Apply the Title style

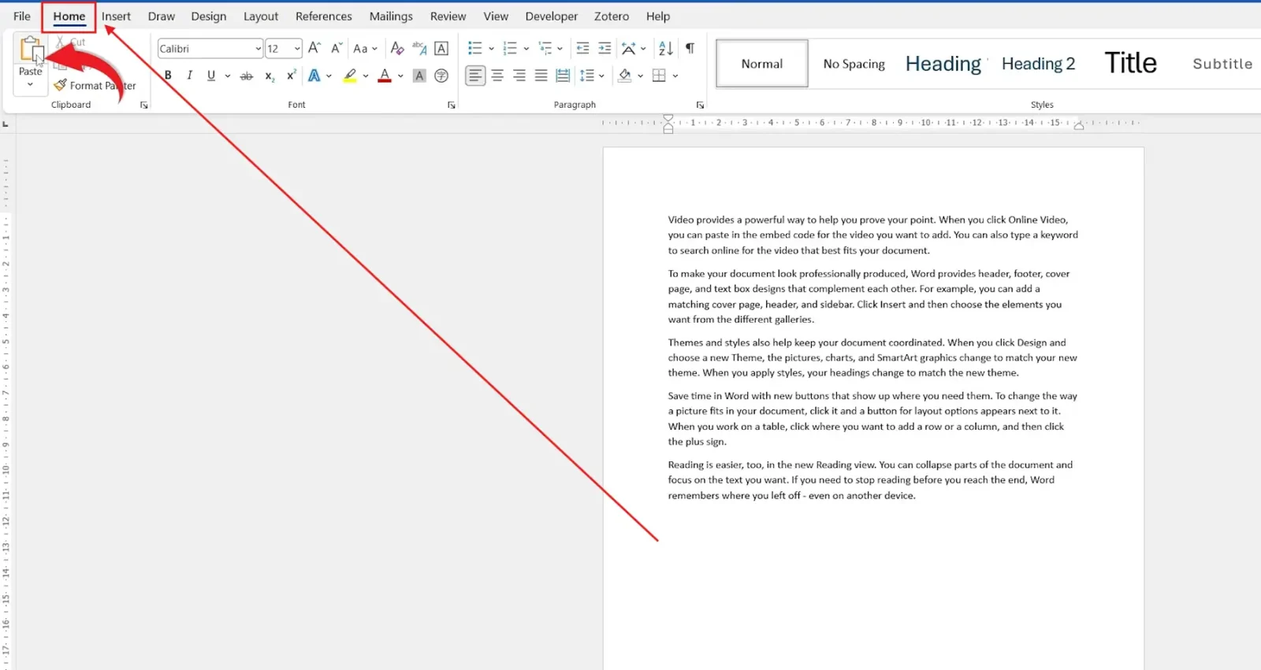(x=1131, y=63)
